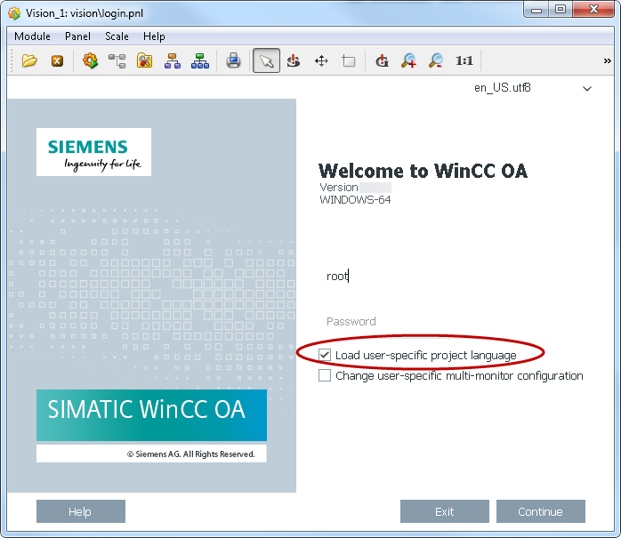This screenshot has width=621, height=538.
Task: Open the Panel menu
Action: tap(77, 36)
